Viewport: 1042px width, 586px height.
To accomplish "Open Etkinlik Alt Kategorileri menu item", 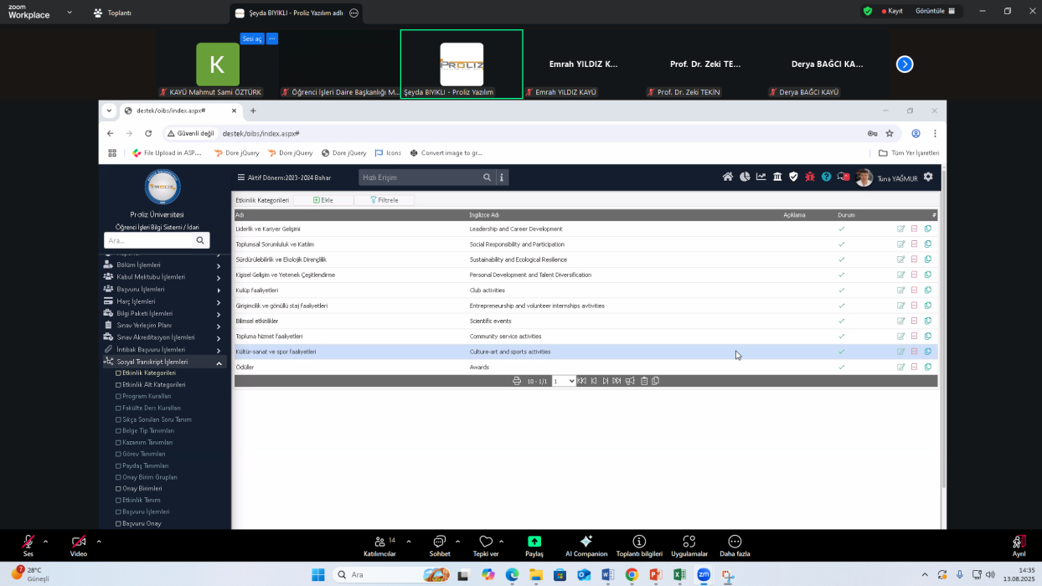I will pos(153,384).
